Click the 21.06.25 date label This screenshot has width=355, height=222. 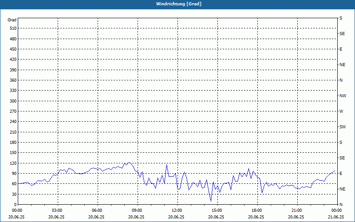pyautogui.click(x=336, y=217)
